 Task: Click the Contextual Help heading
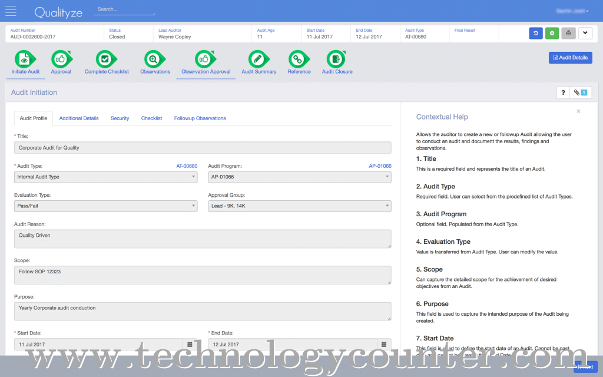(442, 117)
